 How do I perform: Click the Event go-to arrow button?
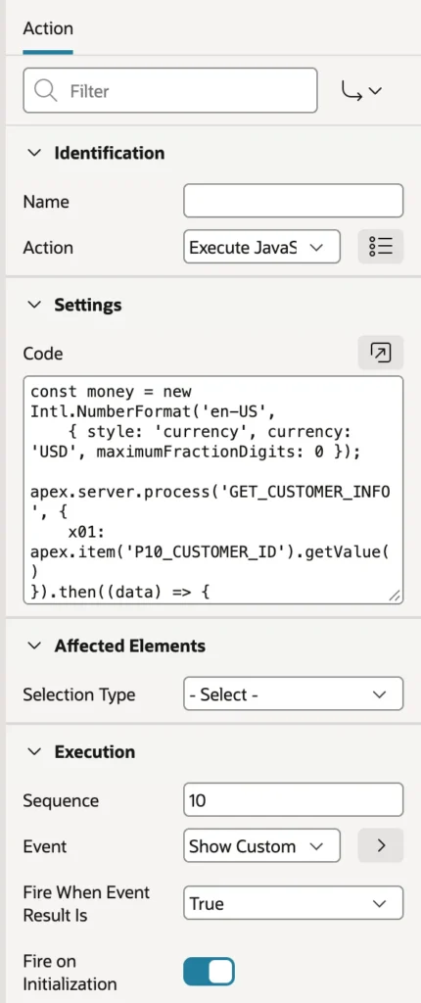pos(381,845)
